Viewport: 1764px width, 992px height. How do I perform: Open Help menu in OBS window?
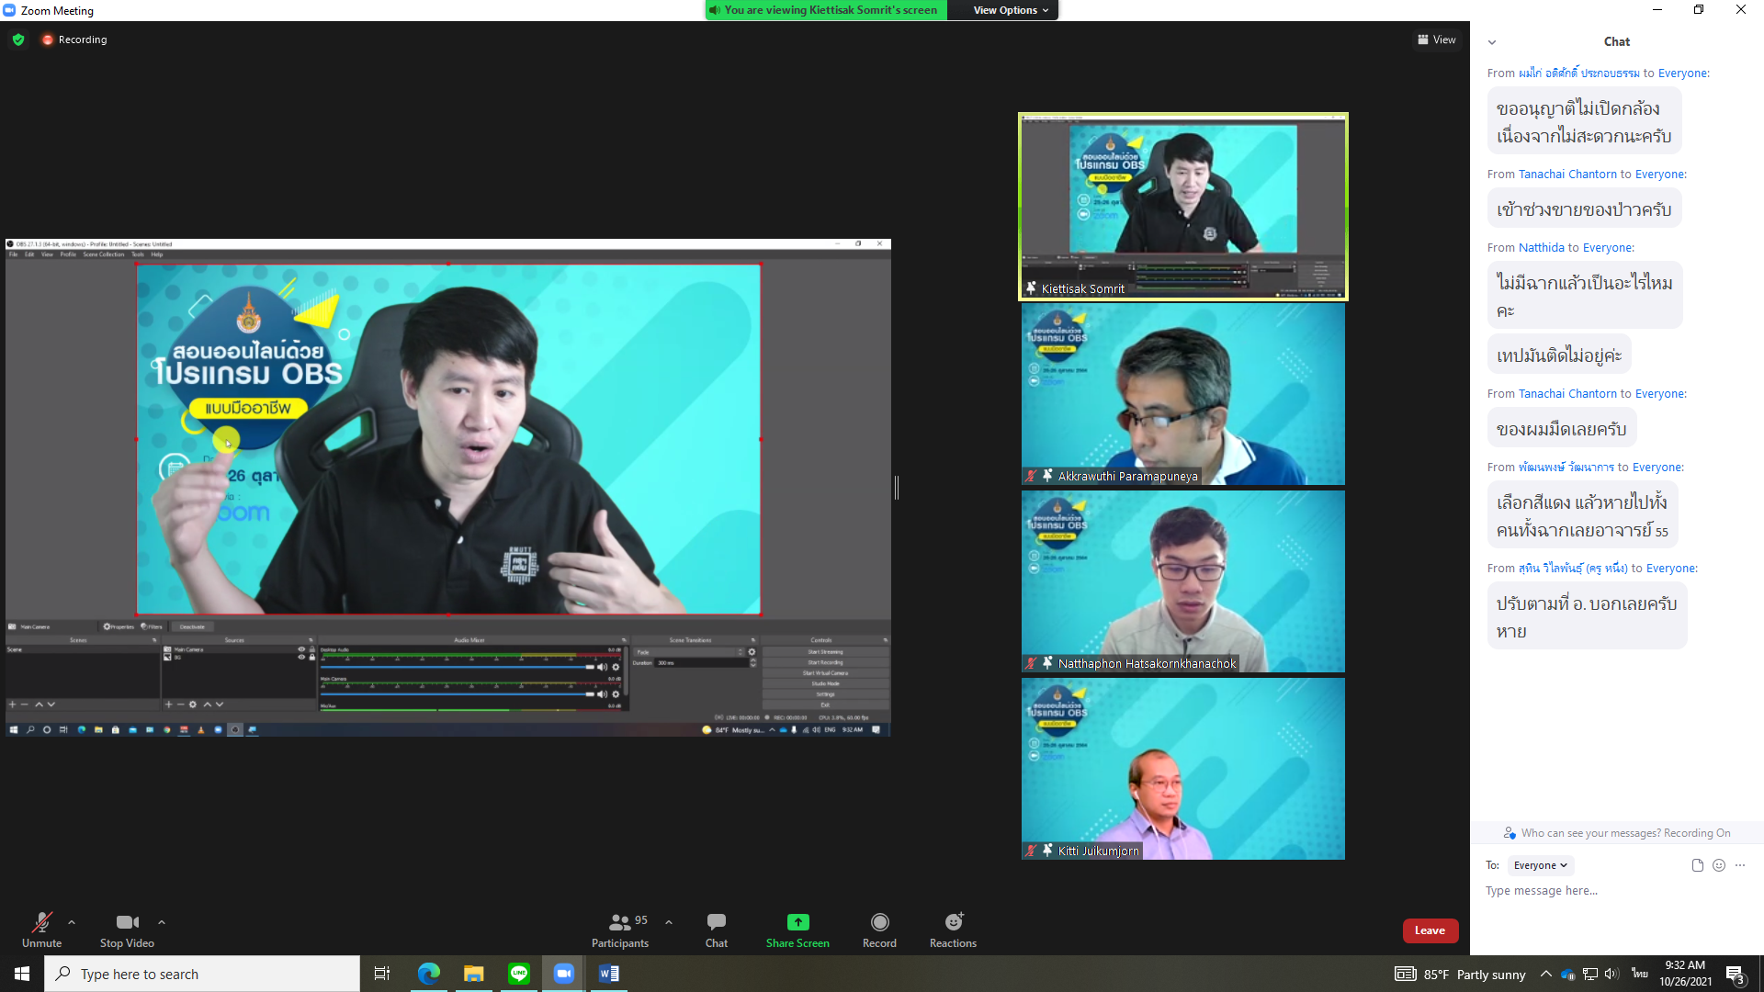[157, 254]
